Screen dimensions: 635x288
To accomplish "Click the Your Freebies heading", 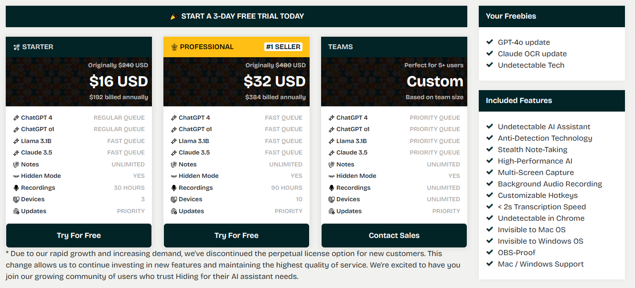I will click(511, 16).
